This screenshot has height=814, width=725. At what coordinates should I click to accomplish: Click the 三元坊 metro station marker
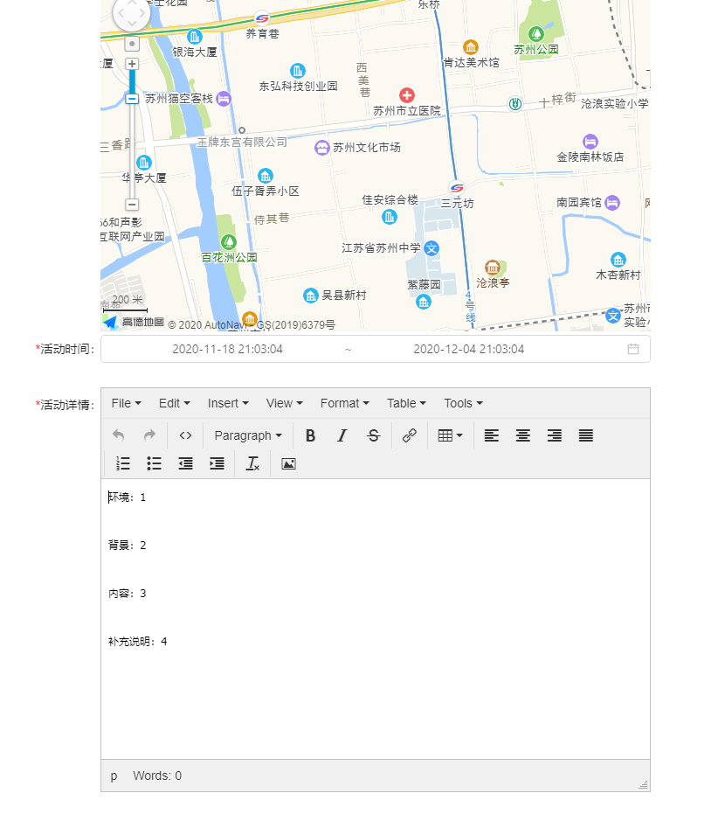point(457,188)
